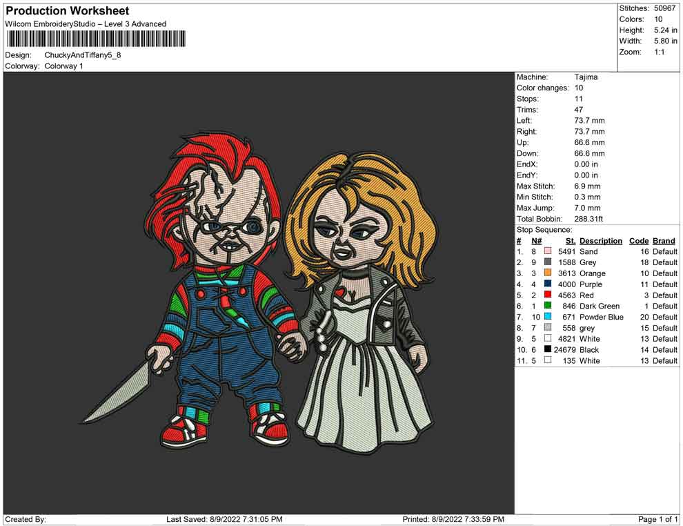Click the Black thread color swatch
The image size is (683, 526).
[548, 350]
